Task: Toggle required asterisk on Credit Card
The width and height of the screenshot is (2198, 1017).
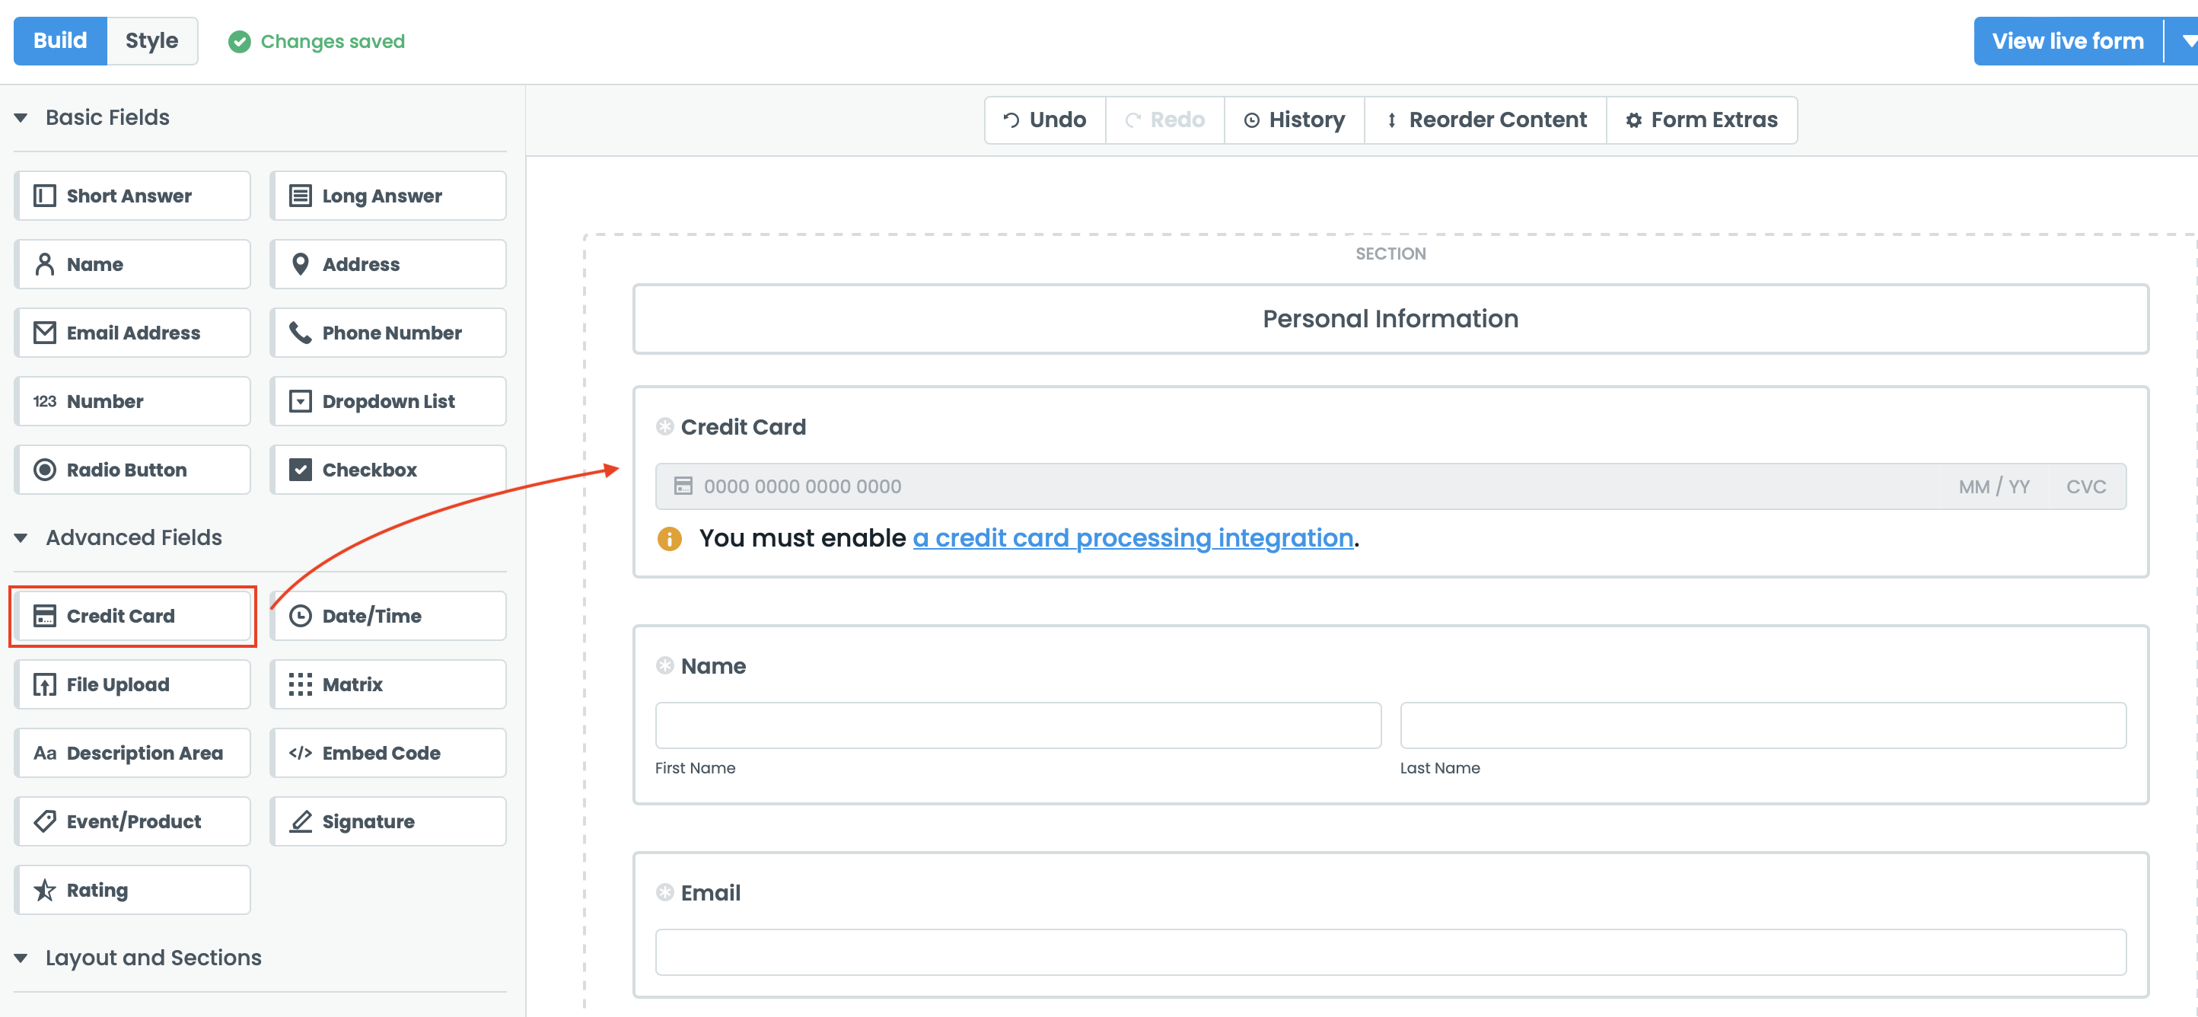Action: pos(664,426)
